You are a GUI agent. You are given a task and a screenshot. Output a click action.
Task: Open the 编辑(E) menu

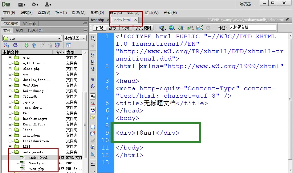tap(26, 13)
